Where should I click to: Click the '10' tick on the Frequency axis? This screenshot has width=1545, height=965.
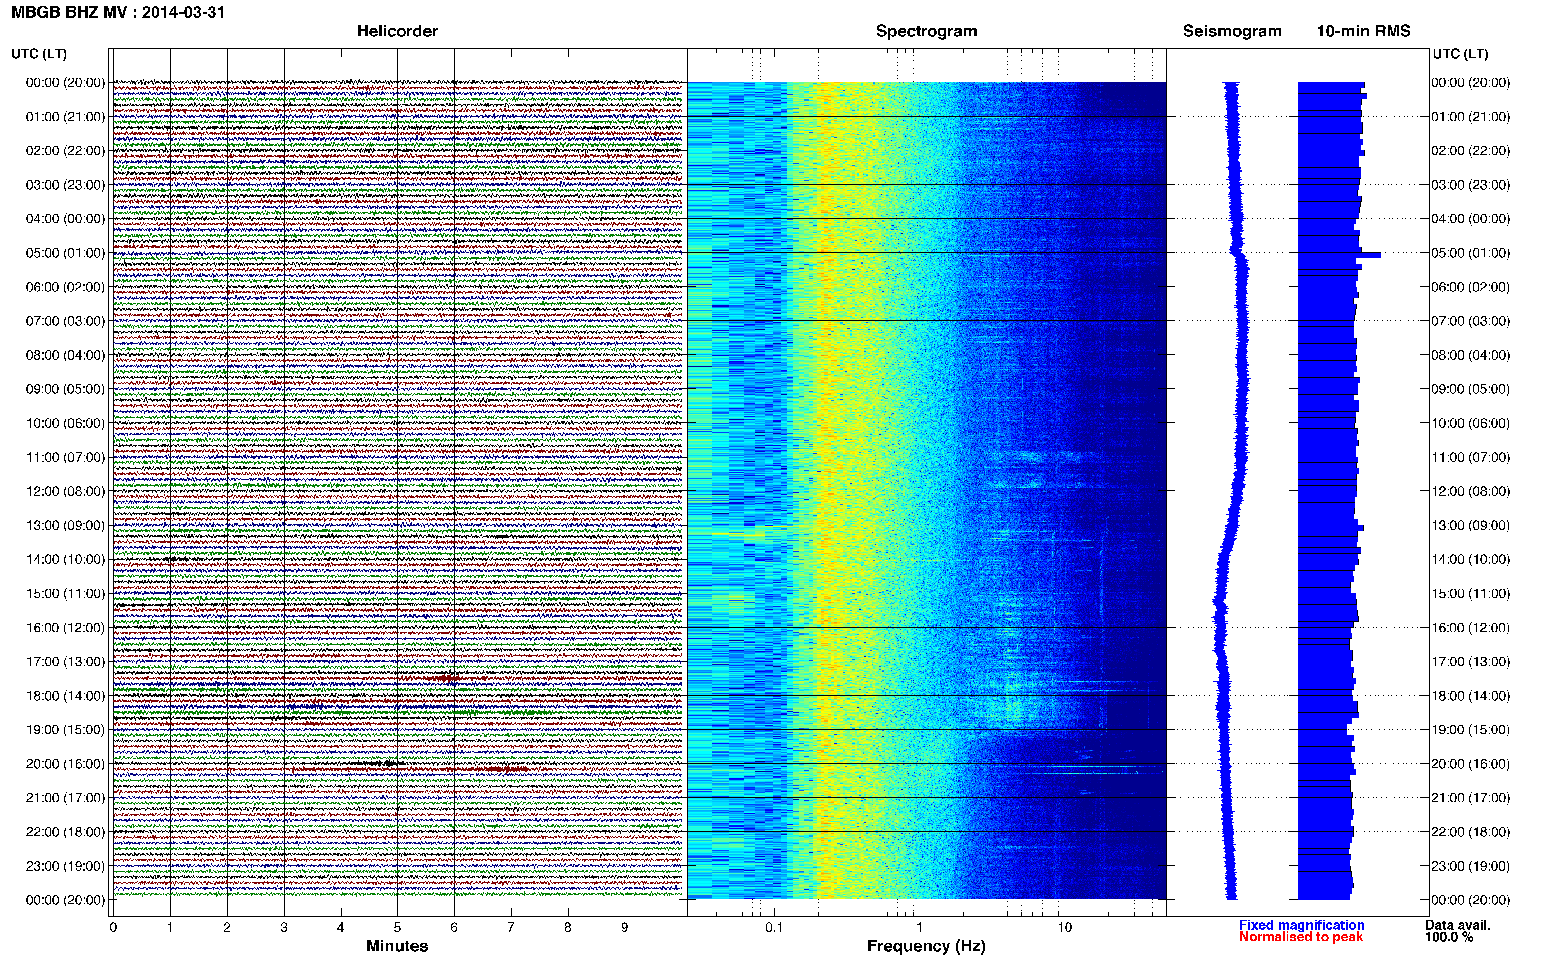1064,928
